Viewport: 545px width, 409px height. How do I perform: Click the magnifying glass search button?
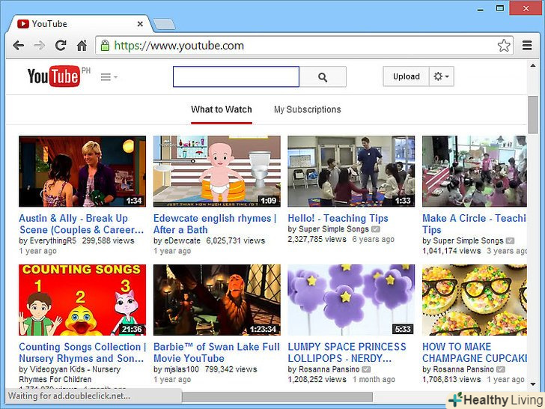[323, 76]
